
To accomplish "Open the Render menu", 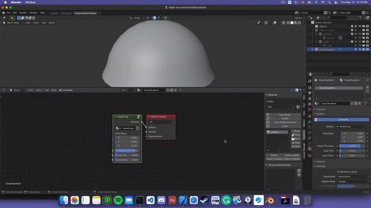I will 23,13.
